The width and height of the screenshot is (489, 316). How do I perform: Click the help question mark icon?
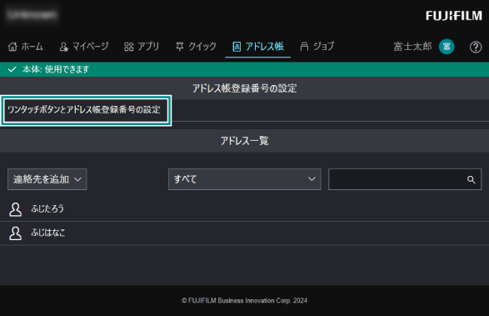(476, 48)
